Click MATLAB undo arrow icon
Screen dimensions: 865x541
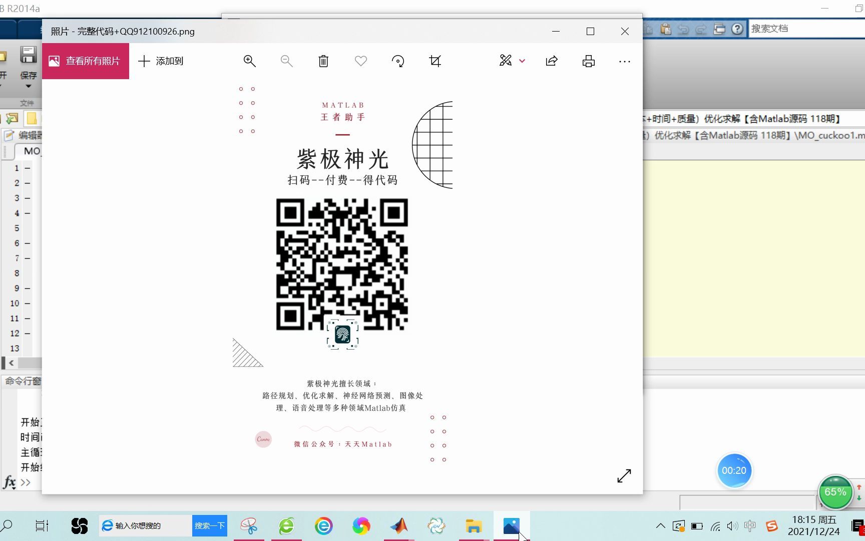pos(683,30)
